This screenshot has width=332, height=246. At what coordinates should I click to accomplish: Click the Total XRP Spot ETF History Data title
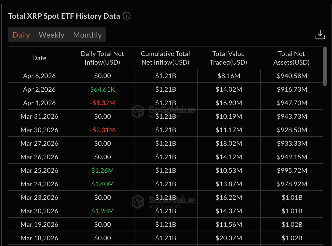click(x=64, y=16)
